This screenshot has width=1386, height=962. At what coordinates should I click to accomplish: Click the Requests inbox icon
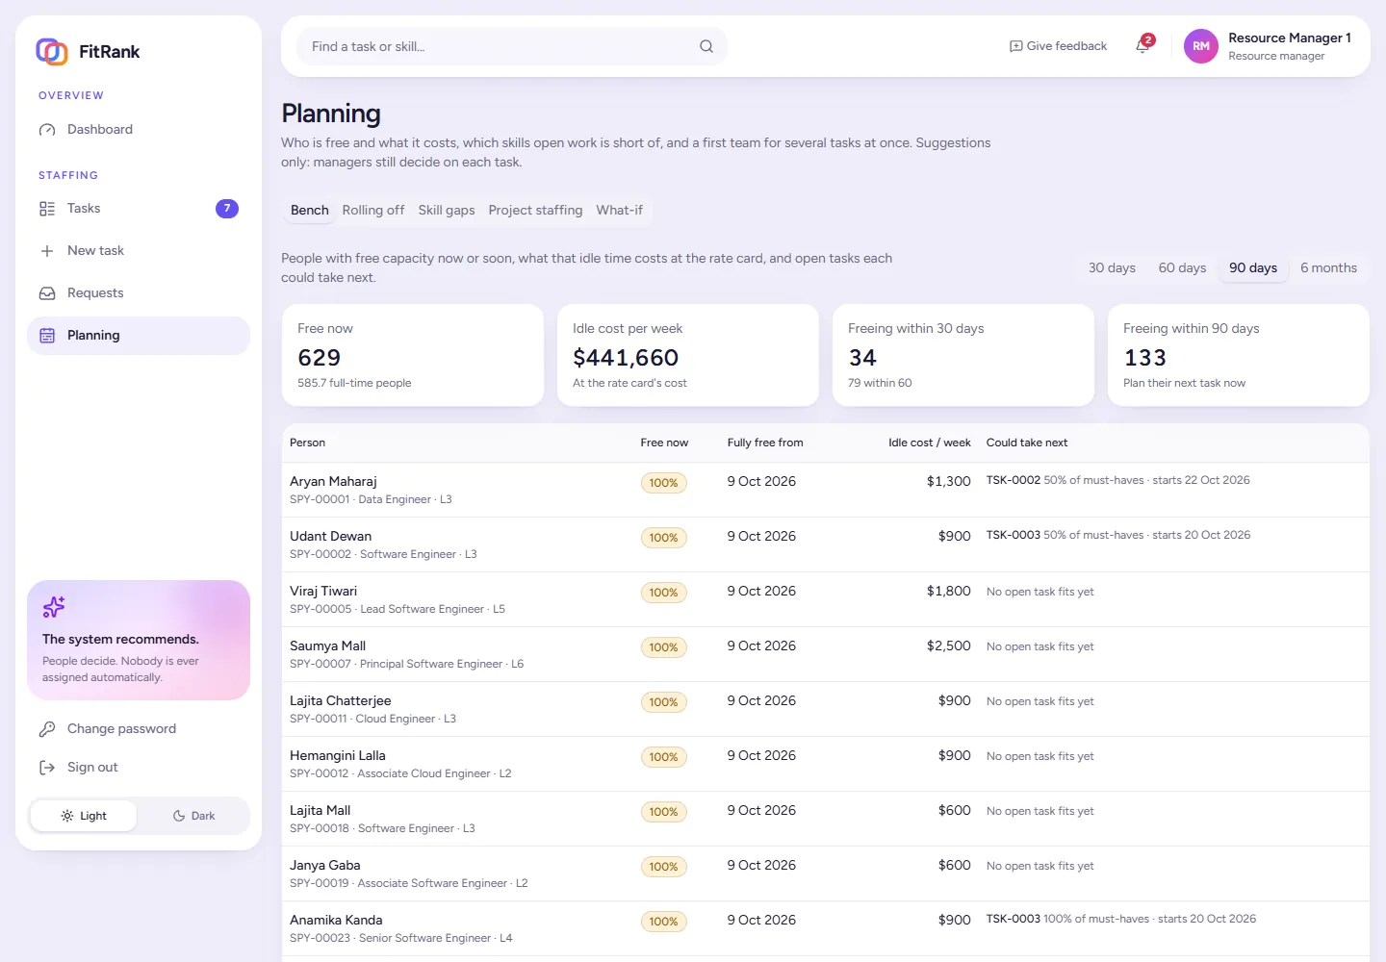tap(47, 293)
